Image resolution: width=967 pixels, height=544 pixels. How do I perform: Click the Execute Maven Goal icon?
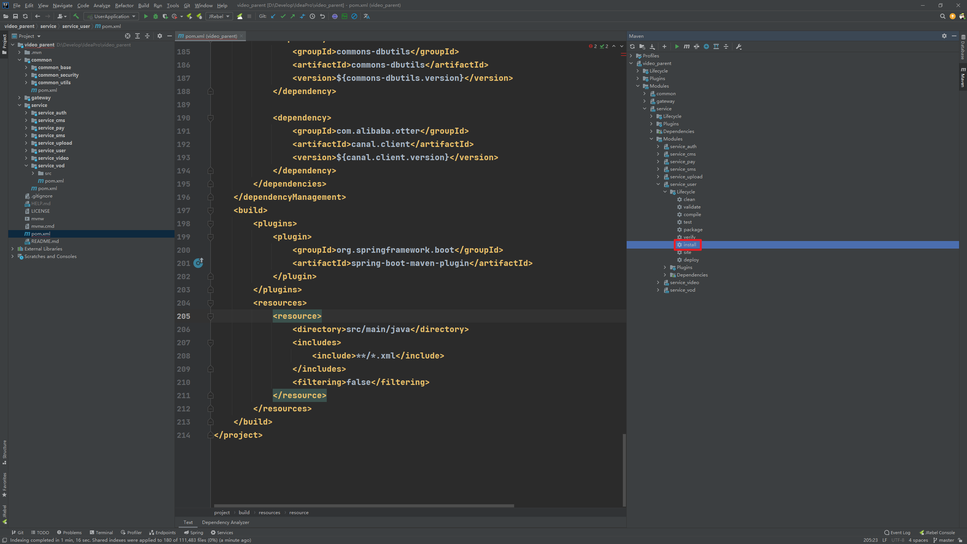687,46
